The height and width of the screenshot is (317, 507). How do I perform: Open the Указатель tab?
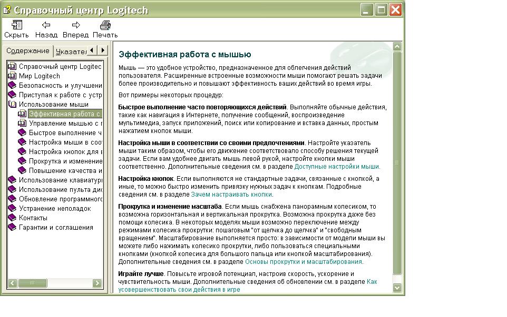tap(71, 52)
